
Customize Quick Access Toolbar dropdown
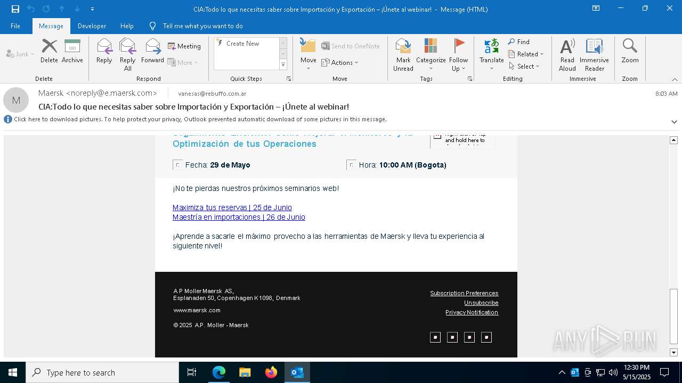[92, 9]
